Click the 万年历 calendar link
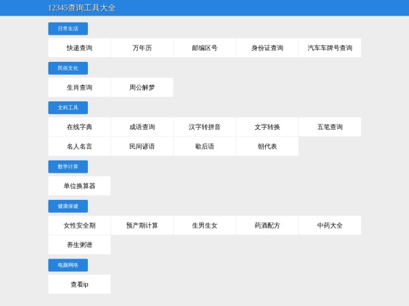Screen dimensions: 409x306 pyautogui.click(x=142, y=48)
